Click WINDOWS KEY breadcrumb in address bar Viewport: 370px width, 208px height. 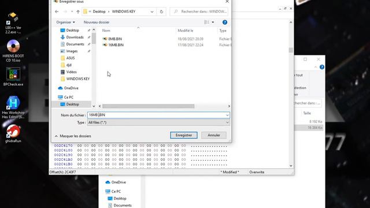tap(124, 12)
